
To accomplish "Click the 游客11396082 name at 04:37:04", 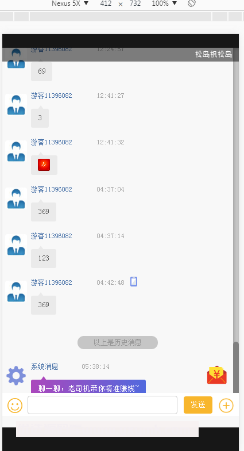I will click(52, 189).
